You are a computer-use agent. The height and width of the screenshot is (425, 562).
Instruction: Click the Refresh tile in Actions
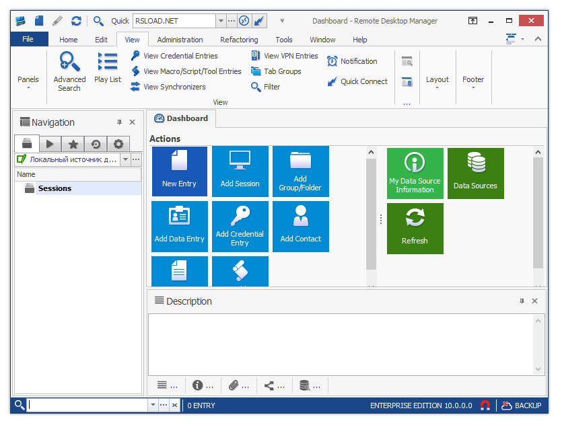[415, 229]
